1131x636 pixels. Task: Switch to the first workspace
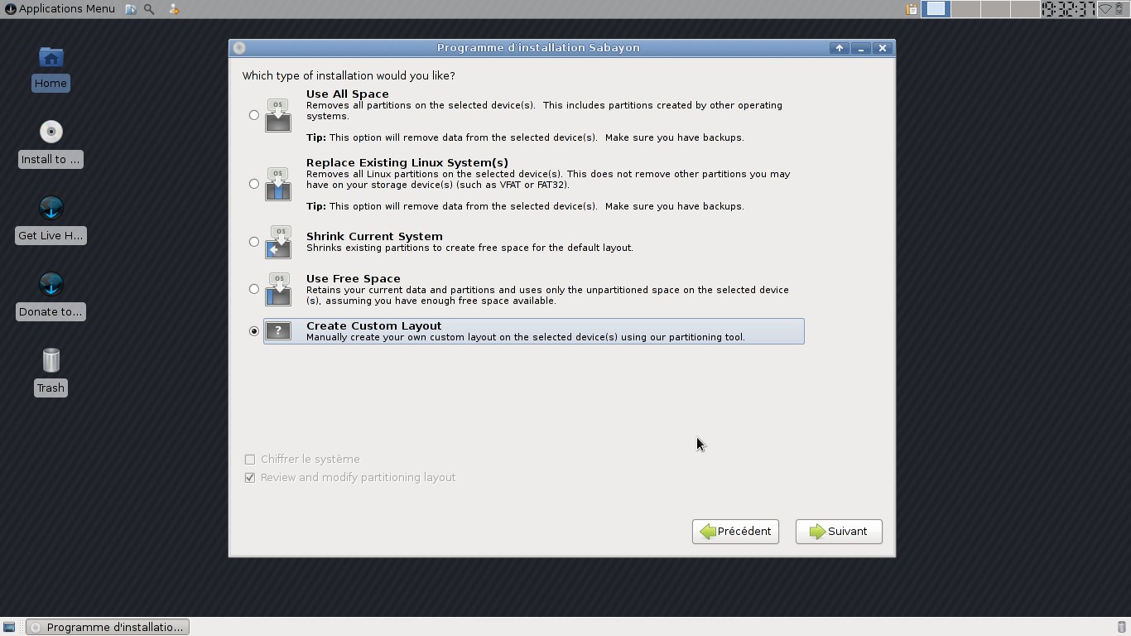[936, 9]
